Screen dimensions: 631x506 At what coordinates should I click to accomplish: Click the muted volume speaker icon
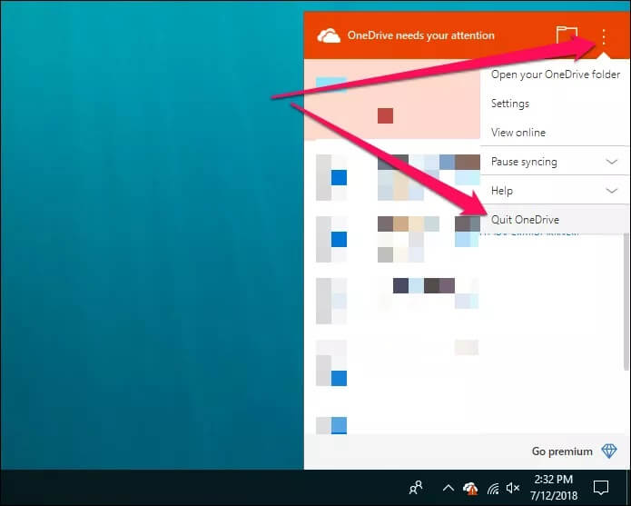click(x=513, y=489)
